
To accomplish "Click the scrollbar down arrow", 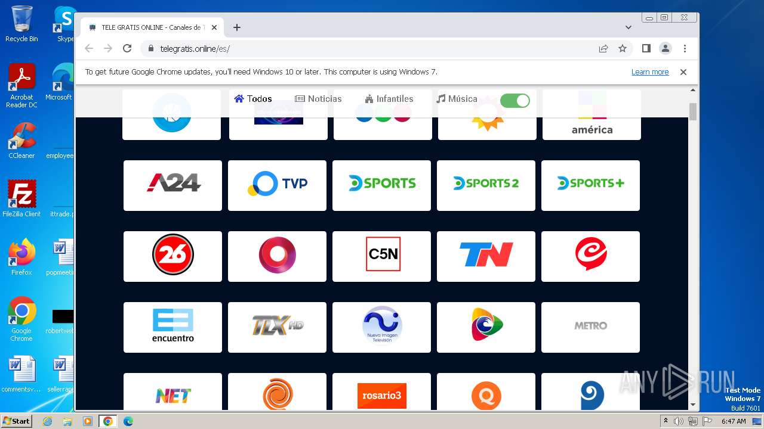I will pyautogui.click(x=693, y=405).
